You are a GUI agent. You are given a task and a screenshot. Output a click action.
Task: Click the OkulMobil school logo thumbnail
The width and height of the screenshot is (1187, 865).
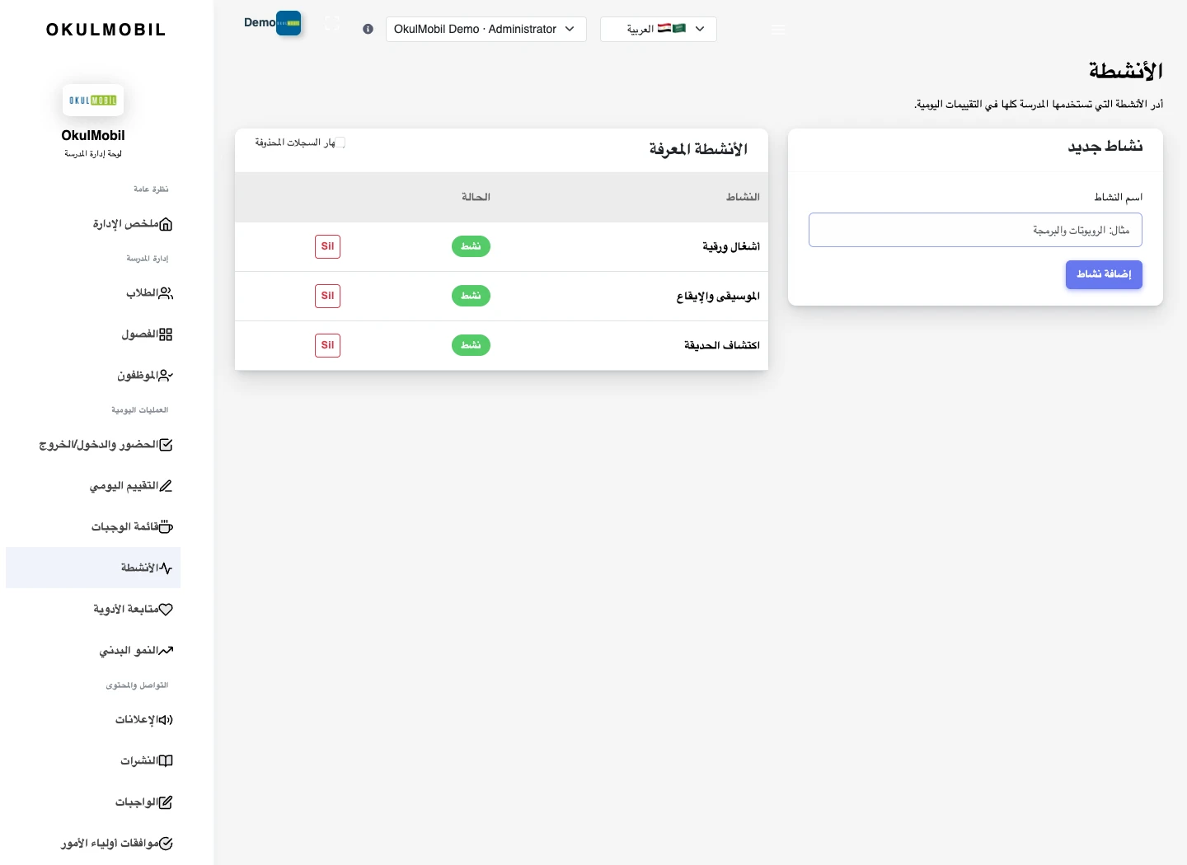click(x=93, y=101)
